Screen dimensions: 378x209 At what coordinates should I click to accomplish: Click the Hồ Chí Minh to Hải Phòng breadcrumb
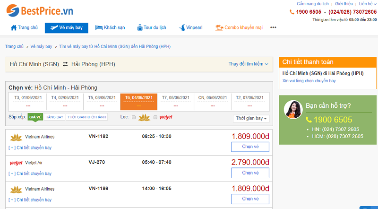pos(115,46)
